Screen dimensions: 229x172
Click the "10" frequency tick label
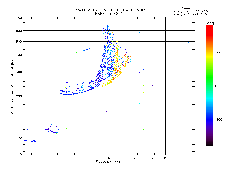tap(165, 158)
